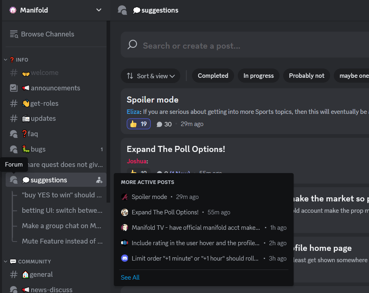Click the avatar beside Spoiler mode in popup
This screenshot has height=293, width=369.
click(x=125, y=197)
